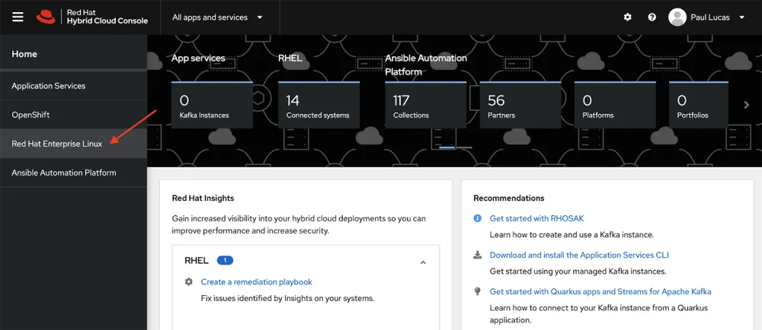Open the hamburger navigation menu

18,17
